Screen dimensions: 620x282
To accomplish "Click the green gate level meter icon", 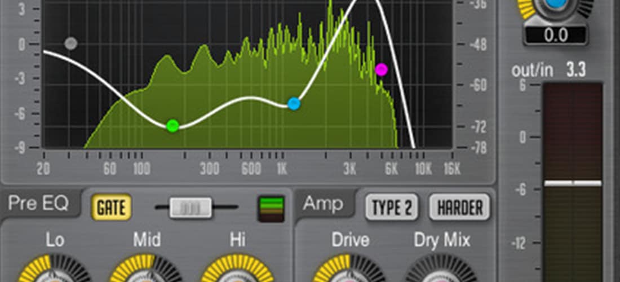I will (271, 208).
